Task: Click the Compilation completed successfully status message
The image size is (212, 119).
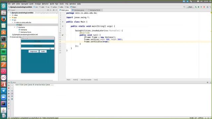Action: [x=34, y=118]
